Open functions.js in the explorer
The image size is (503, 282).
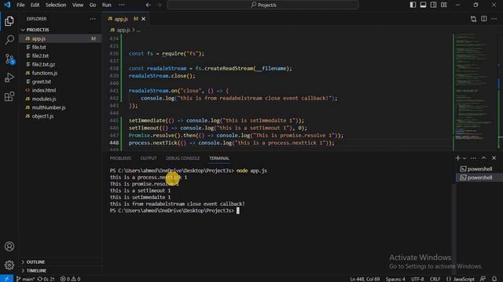(61, 73)
